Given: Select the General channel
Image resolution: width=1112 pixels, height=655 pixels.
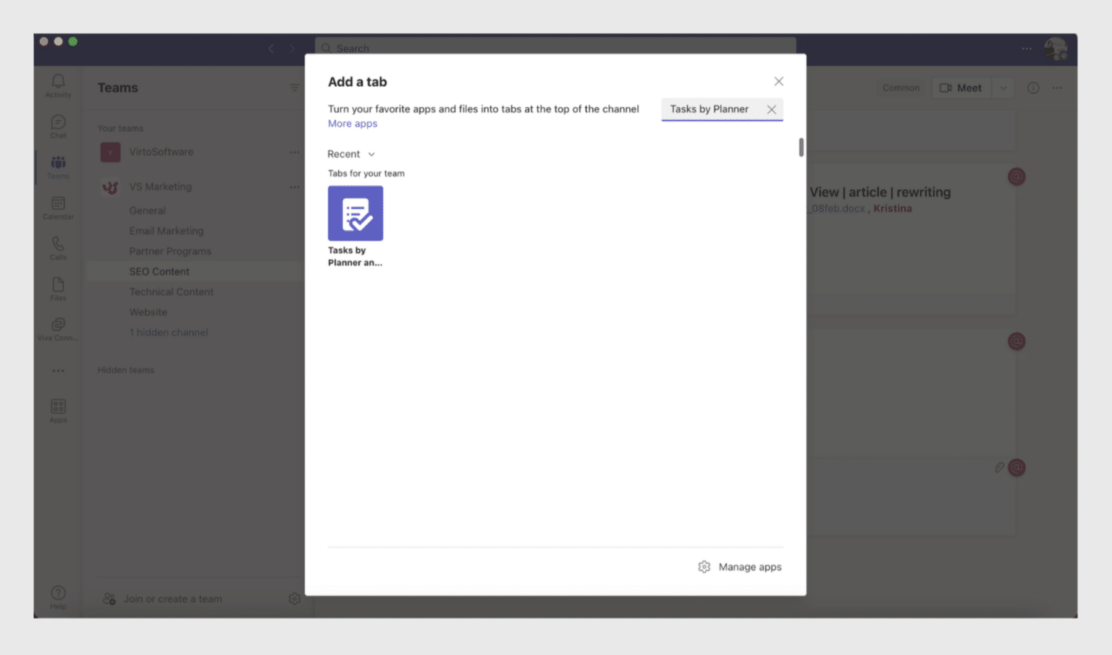Looking at the screenshot, I should coord(148,211).
